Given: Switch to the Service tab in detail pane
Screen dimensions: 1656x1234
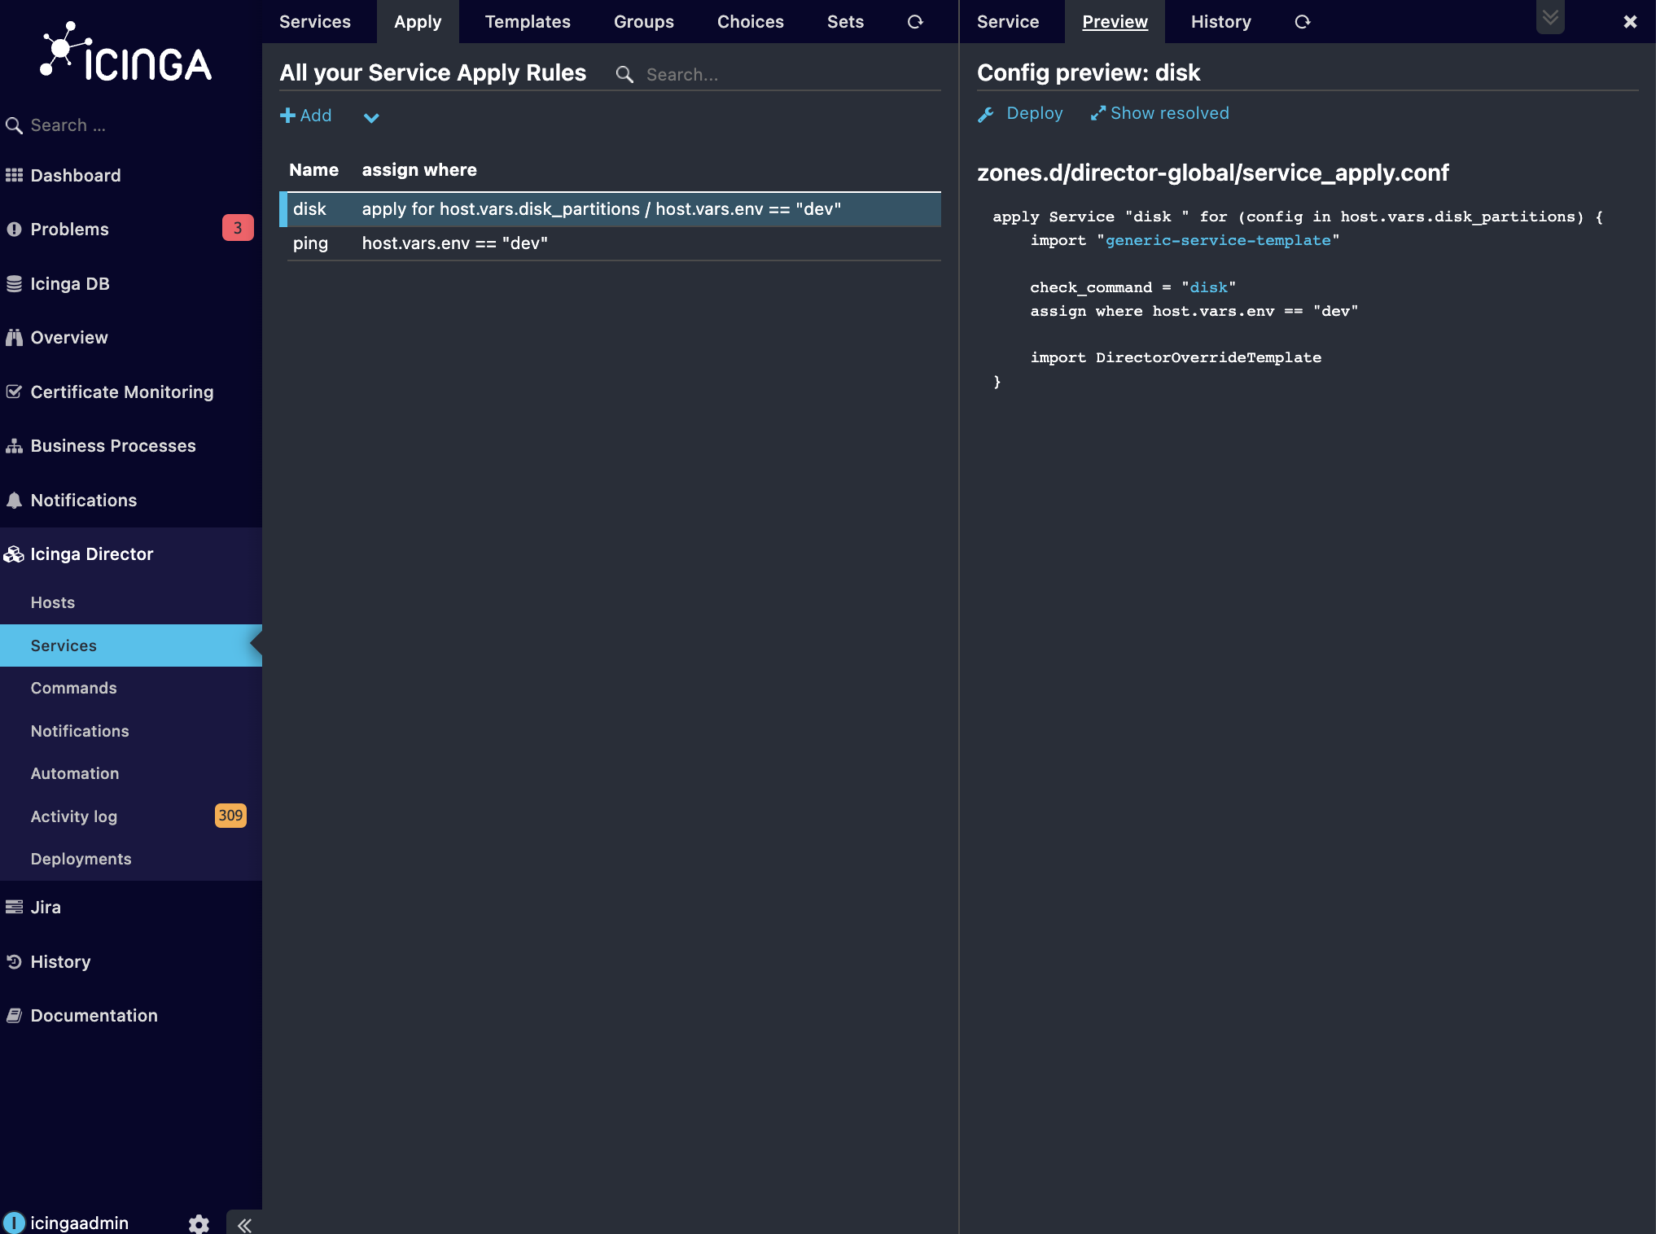Looking at the screenshot, I should [1008, 22].
